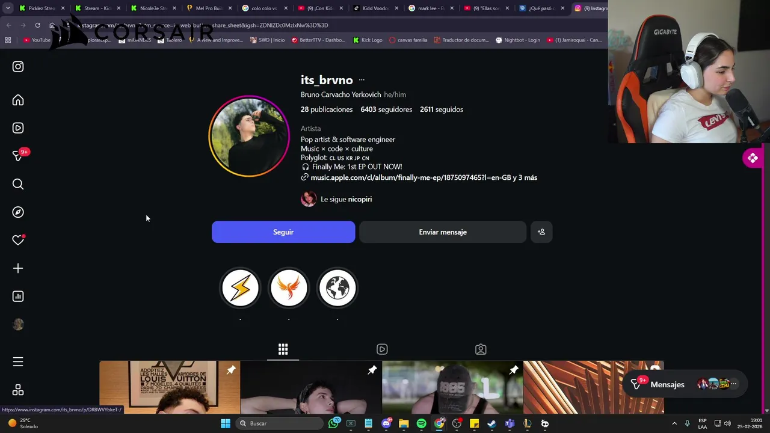Open Microsoft Teams from taskbar
The height and width of the screenshot is (433, 770).
510,423
